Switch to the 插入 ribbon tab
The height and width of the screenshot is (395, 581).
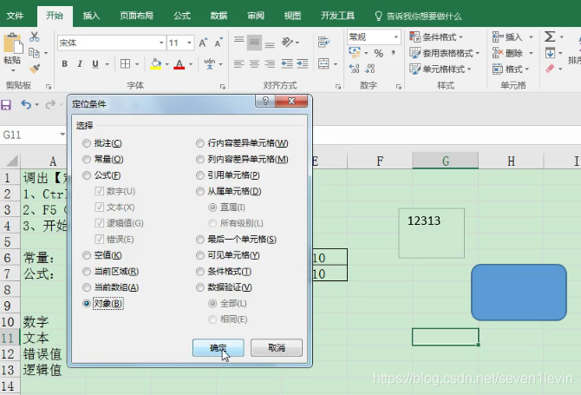91,16
